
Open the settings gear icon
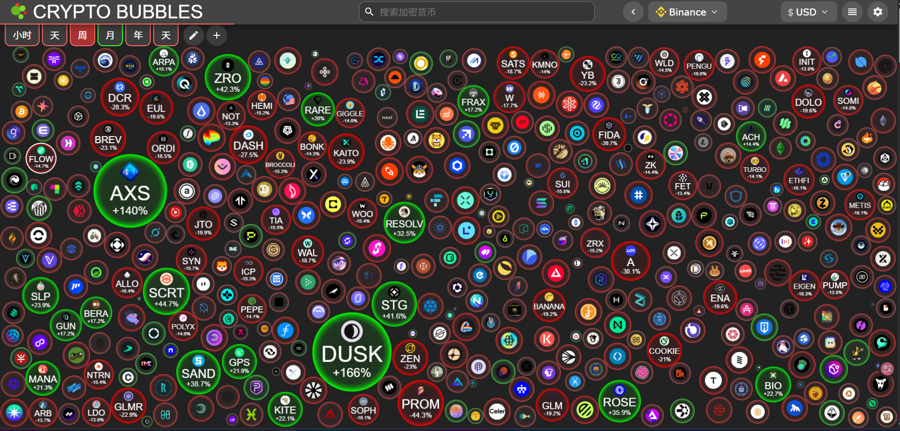click(x=877, y=12)
